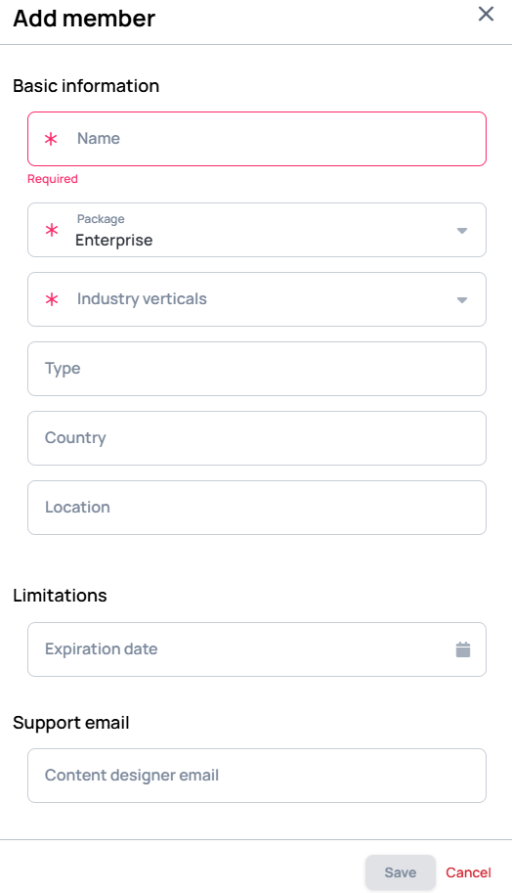Focus the Country input field

257,438
